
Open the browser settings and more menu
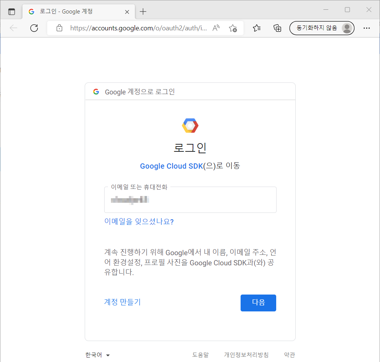[x=367, y=28]
